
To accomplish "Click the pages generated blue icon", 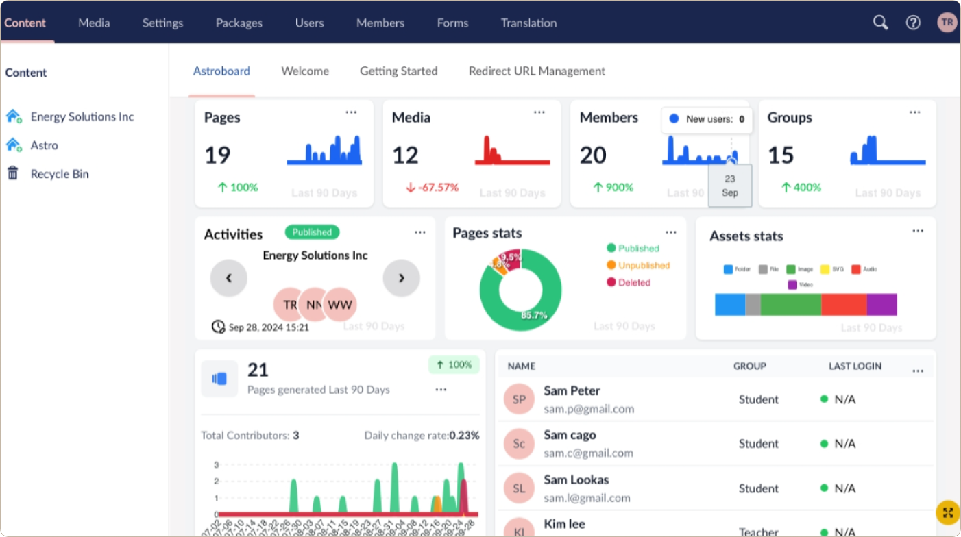I will pos(219,379).
